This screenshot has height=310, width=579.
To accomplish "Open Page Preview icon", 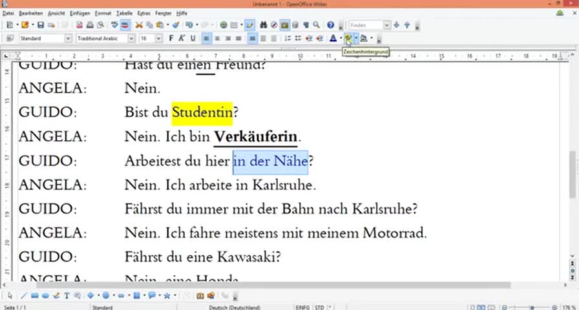I will pyautogui.click(x=100, y=25).
